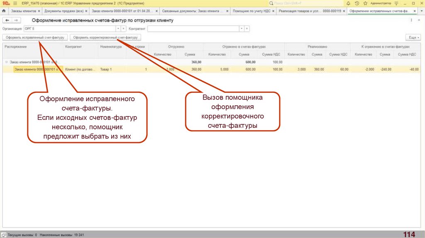Close the Оформление исправленных счетов-фактур tab
The height and width of the screenshot is (238, 425).
[415, 11]
